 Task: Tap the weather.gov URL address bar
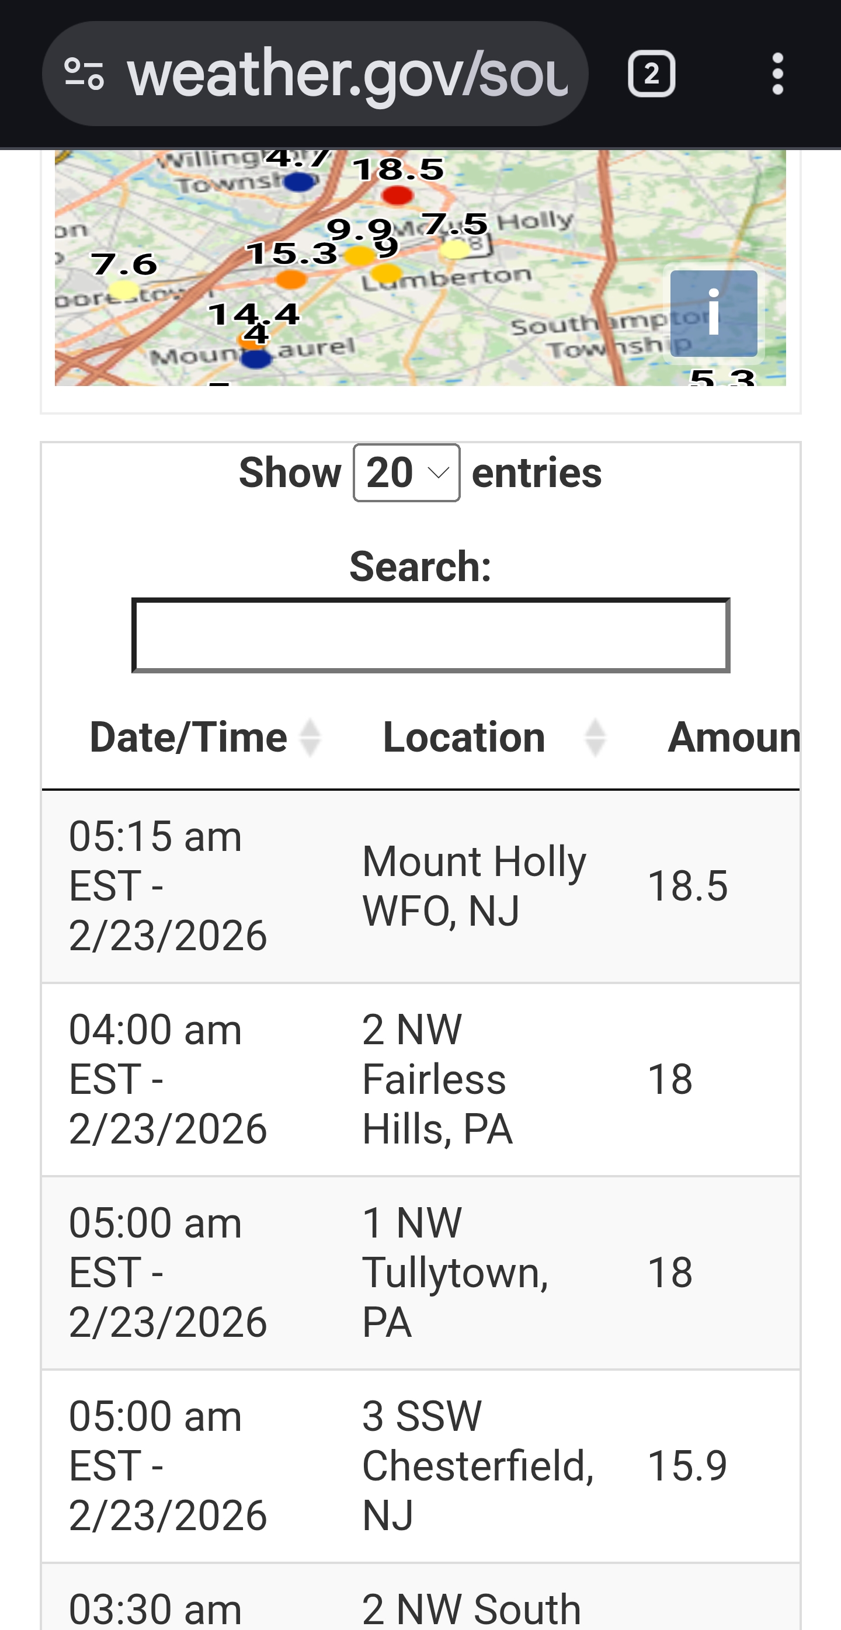tap(347, 74)
